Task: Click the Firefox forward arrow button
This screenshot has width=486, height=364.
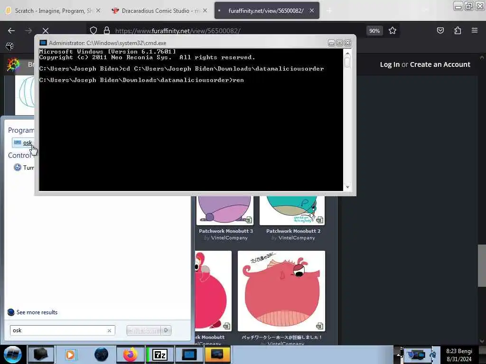Action: coord(28,31)
